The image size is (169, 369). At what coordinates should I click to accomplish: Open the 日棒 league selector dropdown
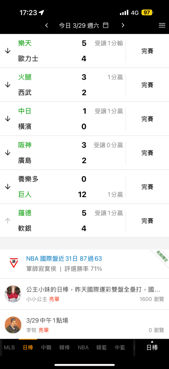(x=152, y=347)
